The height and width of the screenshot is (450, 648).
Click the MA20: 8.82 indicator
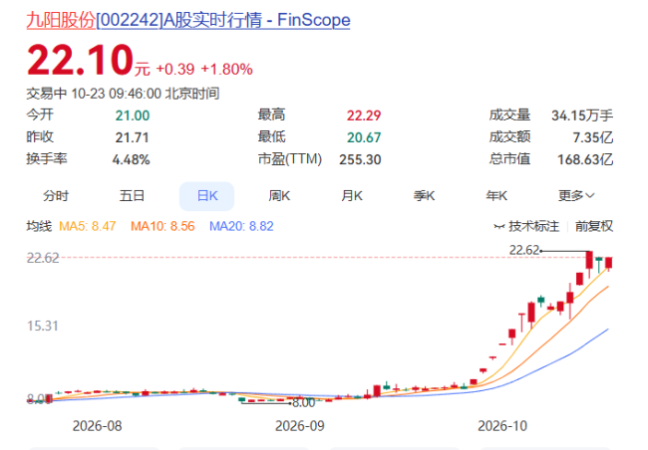242,226
